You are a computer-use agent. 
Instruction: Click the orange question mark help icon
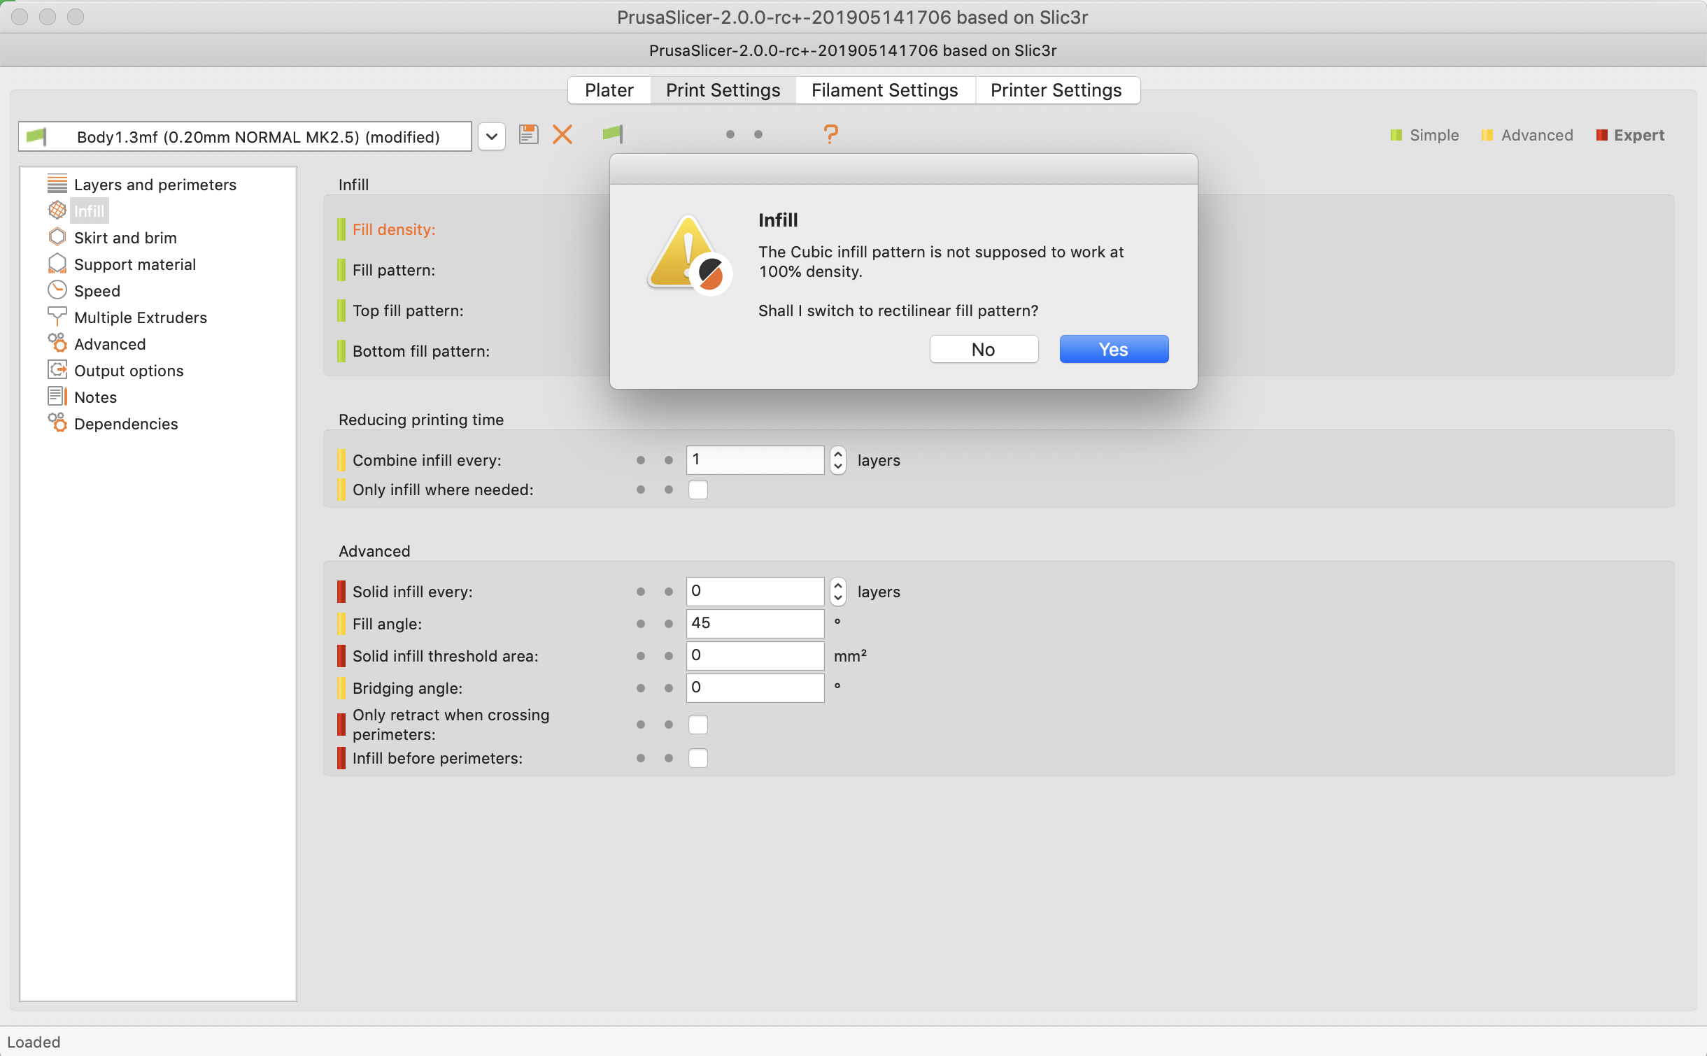(830, 134)
